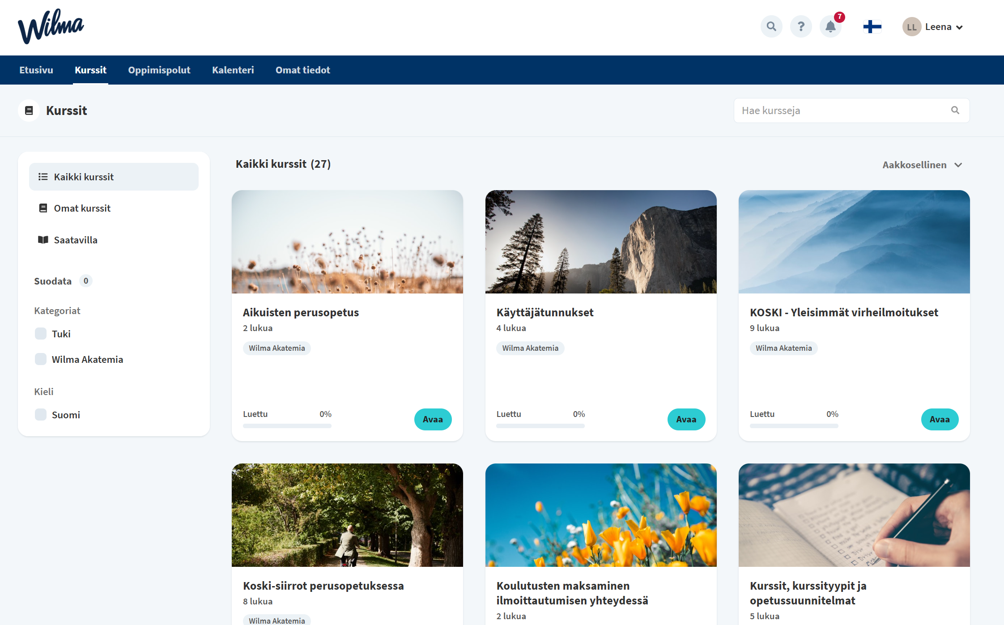This screenshot has height=625, width=1004.
Task: Click the Wilma logo
Action: click(x=51, y=27)
